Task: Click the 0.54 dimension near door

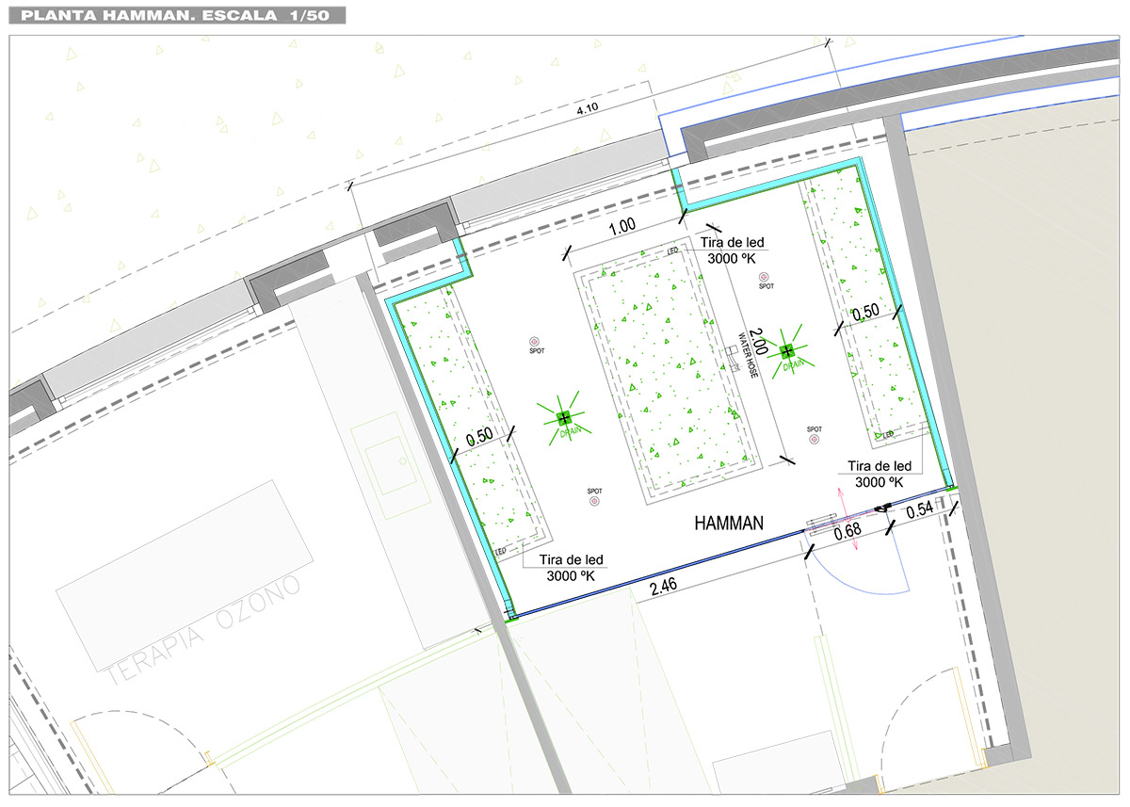Action: 922,512
